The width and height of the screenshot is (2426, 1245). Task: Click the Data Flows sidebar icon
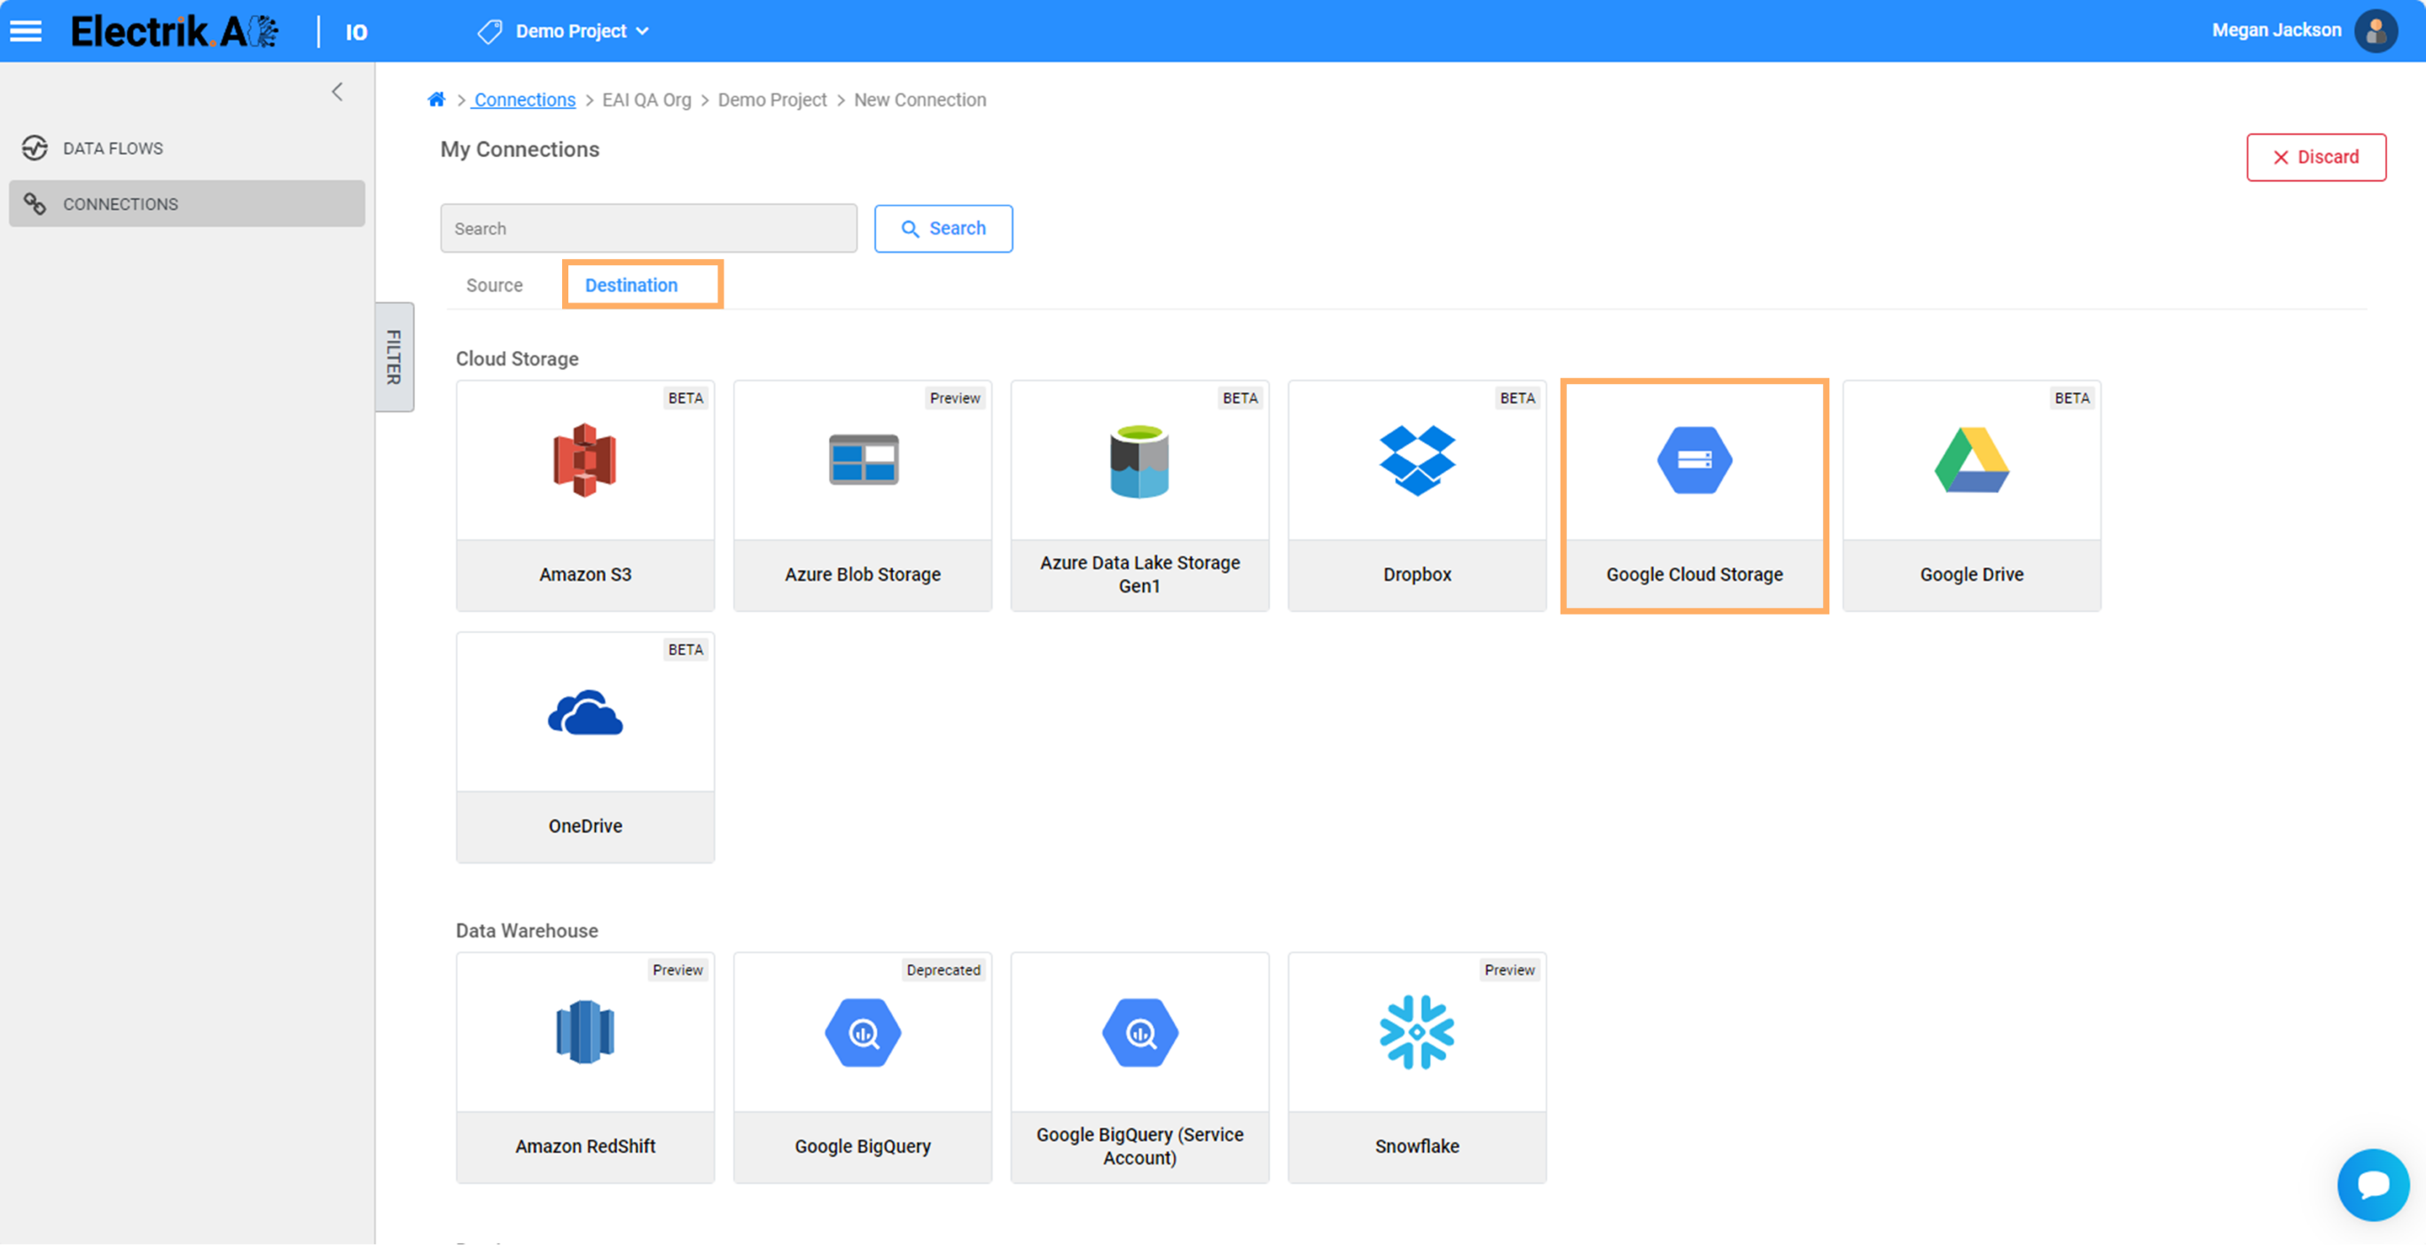35,148
